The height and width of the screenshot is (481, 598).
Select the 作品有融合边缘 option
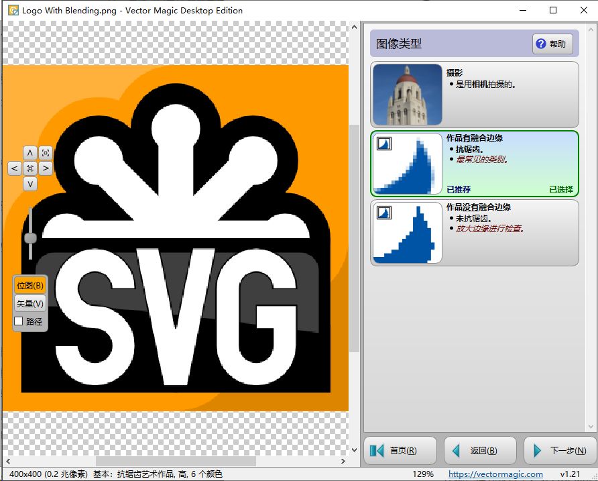tap(475, 164)
